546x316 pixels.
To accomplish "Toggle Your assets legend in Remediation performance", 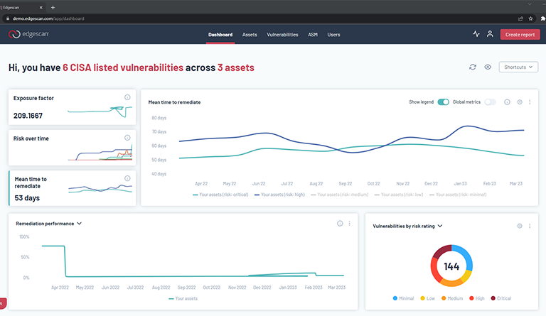I will tap(183, 299).
